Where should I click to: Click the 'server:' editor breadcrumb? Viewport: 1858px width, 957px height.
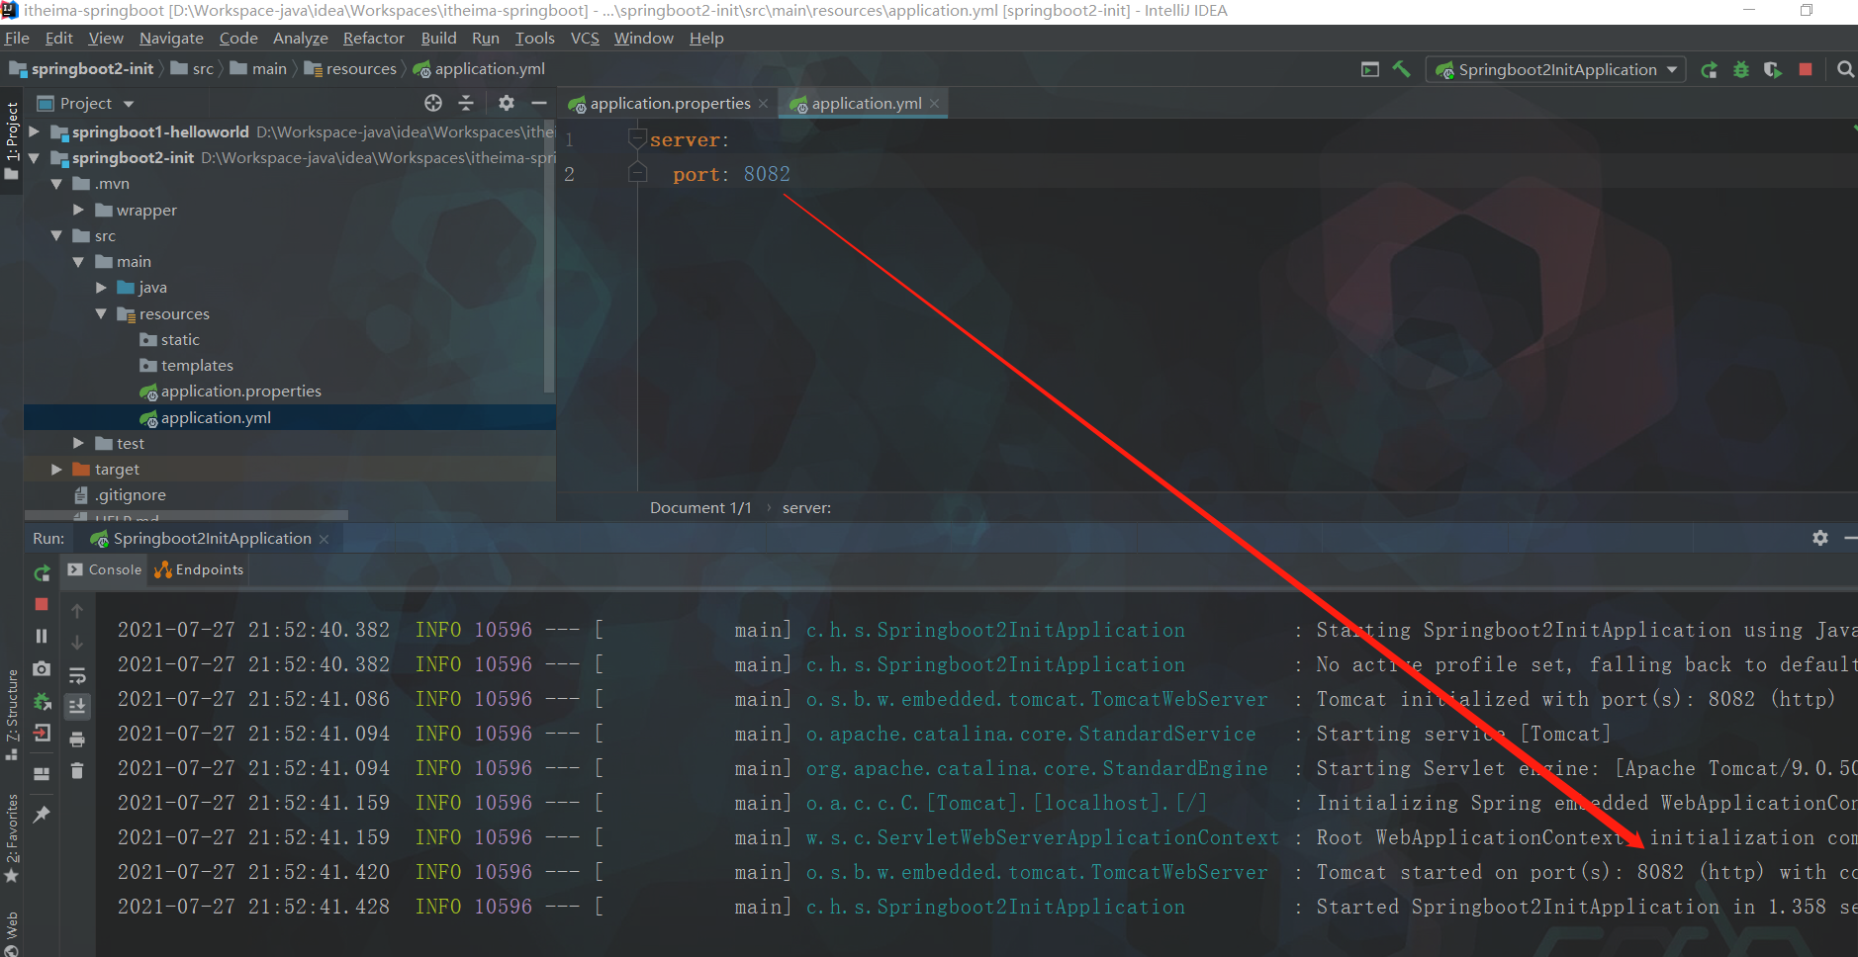point(806,507)
